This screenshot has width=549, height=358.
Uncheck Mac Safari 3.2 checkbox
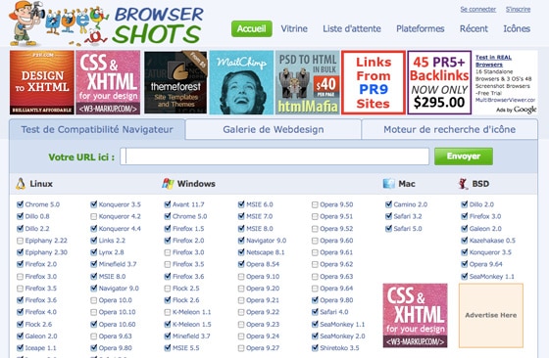(x=388, y=216)
